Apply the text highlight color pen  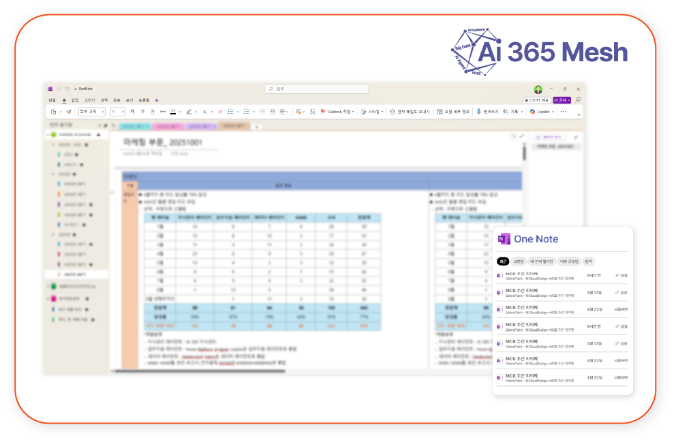pos(189,112)
